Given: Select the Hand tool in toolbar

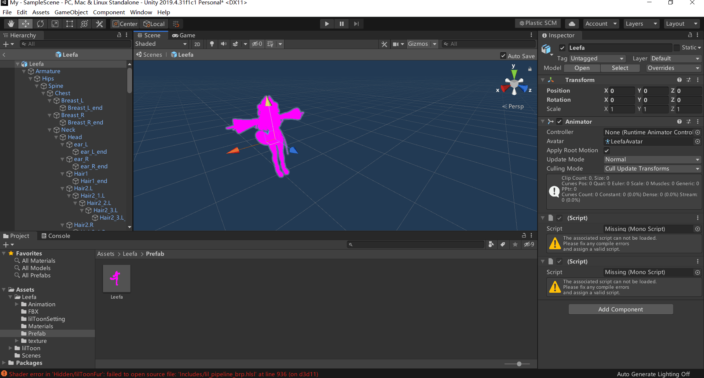Looking at the screenshot, I should [11, 24].
